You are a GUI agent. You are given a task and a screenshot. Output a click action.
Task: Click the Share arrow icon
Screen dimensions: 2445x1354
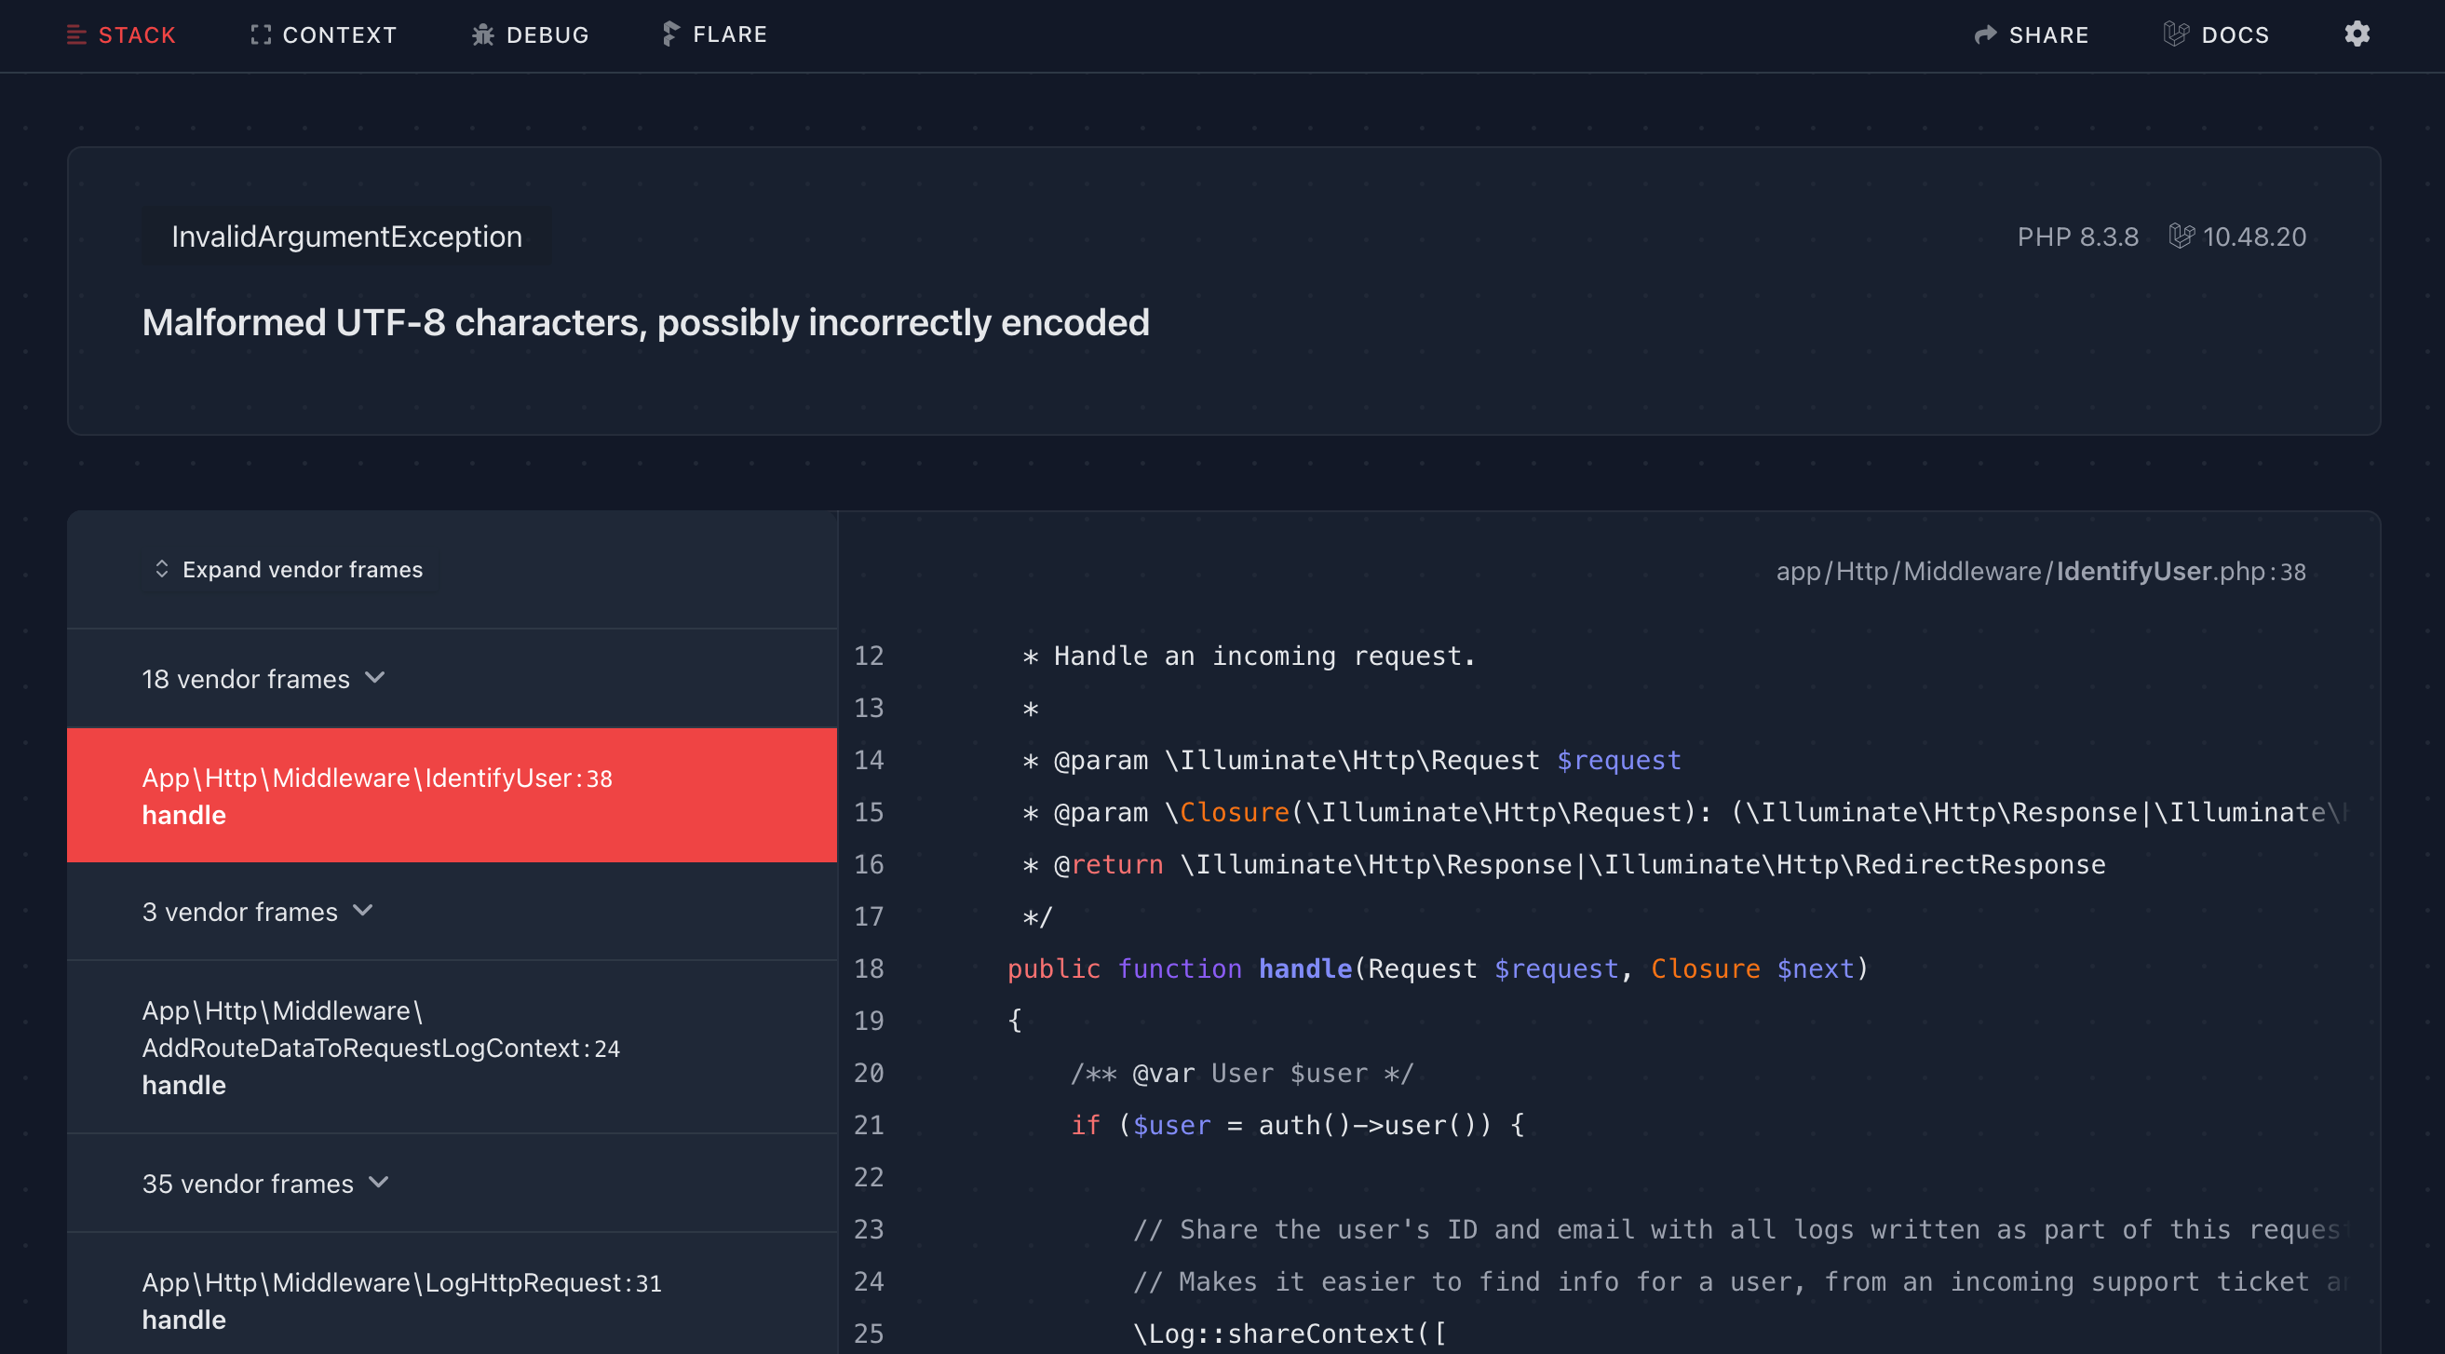pos(1985,35)
